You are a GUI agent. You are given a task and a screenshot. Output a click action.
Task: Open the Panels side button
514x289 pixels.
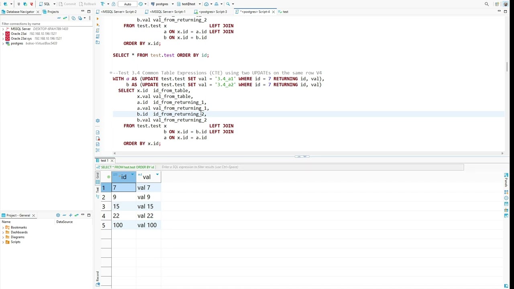click(x=506, y=180)
